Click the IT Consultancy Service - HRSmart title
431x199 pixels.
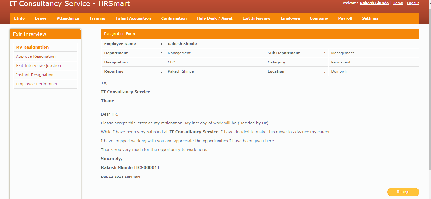[x=70, y=4]
